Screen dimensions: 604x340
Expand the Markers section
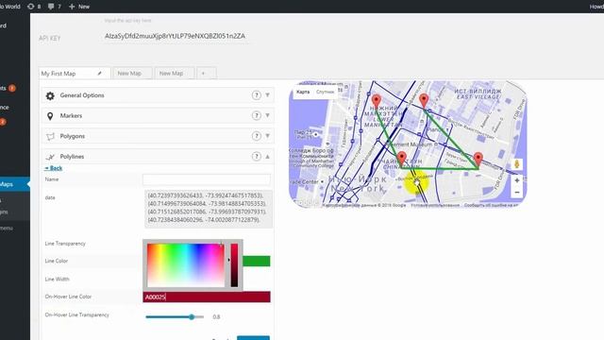267,115
